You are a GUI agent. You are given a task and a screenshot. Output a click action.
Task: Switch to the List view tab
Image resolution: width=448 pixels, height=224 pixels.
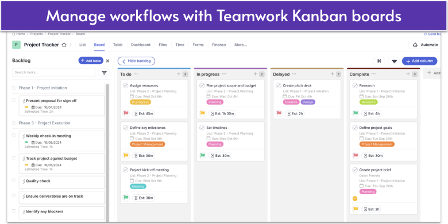click(x=83, y=45)
